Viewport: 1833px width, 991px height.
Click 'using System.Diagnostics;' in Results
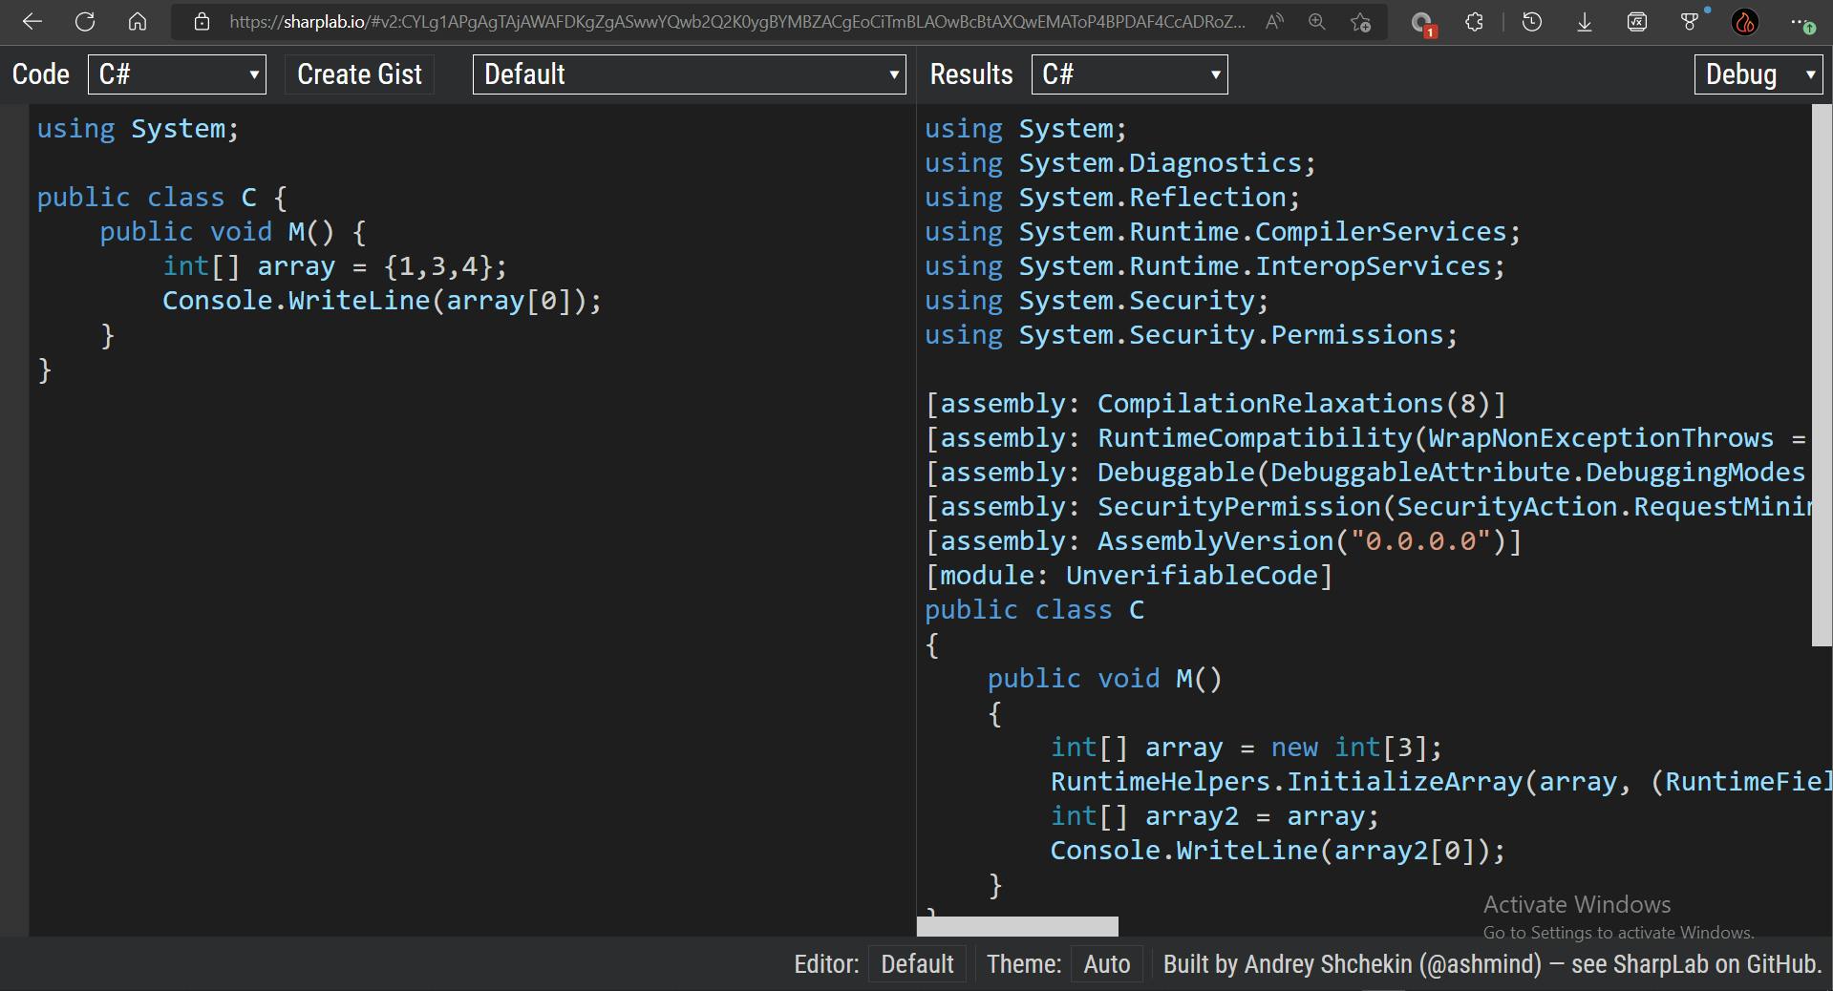click(1120, 163)
